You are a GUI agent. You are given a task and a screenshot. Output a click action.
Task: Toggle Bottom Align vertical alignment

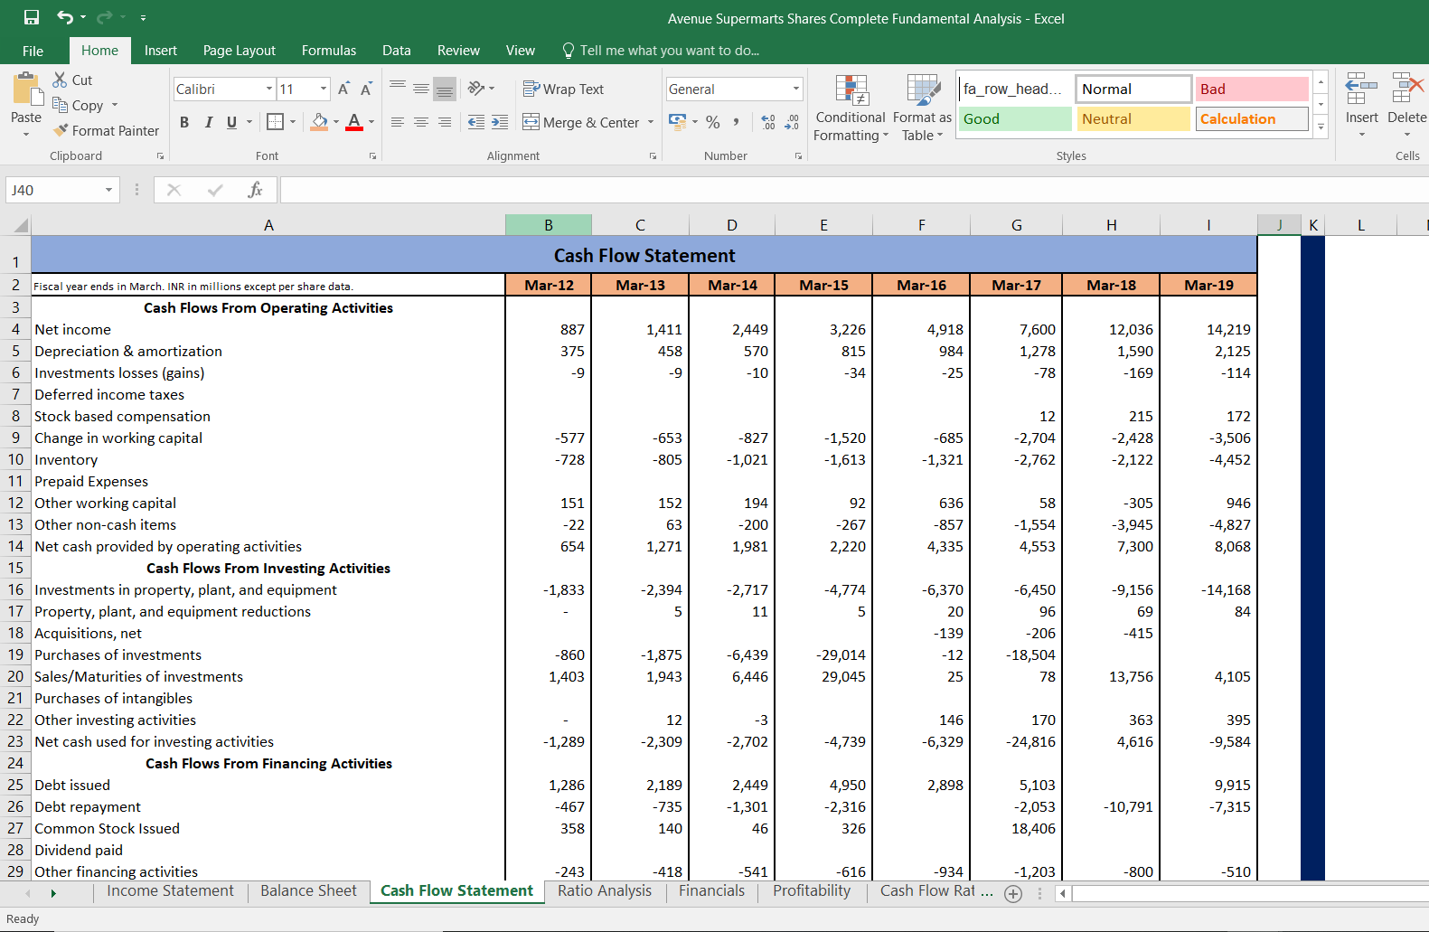coord(445,89)
